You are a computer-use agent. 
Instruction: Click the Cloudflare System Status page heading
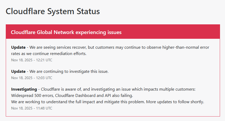[52, 12]
